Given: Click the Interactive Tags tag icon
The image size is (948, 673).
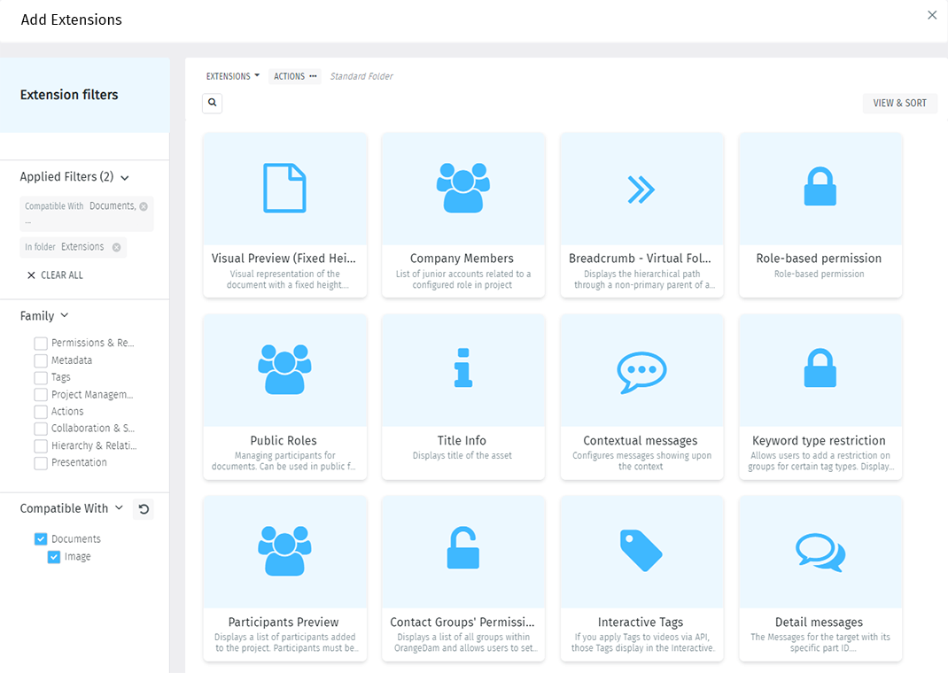Looking at the screenshot, I should click(641, 550).
